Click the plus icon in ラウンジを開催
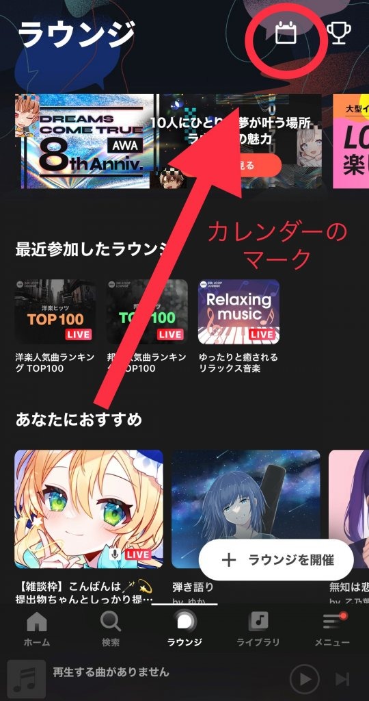This screenshot has height=701, width=369. tap(228, 560)
